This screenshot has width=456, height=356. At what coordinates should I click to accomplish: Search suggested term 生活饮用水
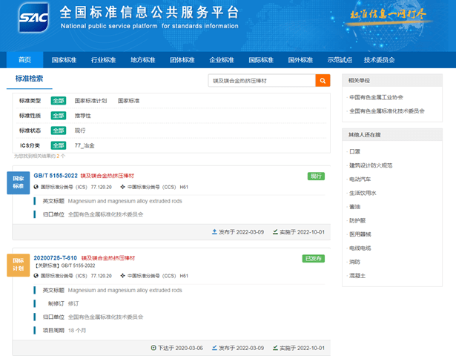click(363, 193)
